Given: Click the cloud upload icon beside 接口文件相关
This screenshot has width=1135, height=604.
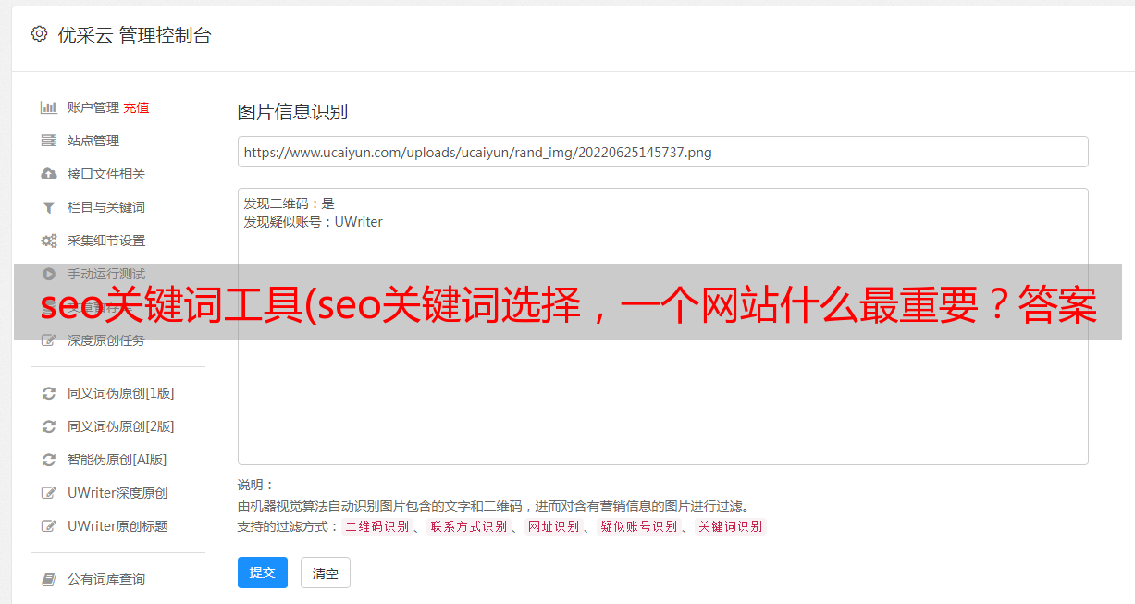Looking at the screenshot, I should tap(49, 174).
